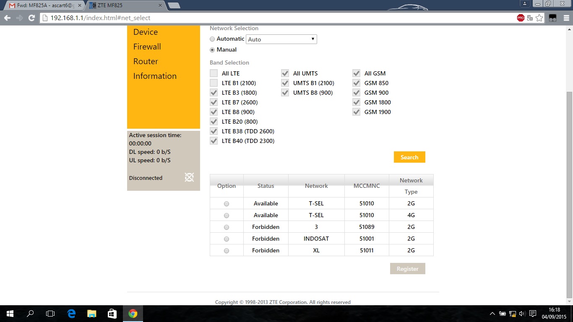Viewport: 573px width, 322px height.
Task: Expand hidden system tray icons chevron
Action: 492,314
